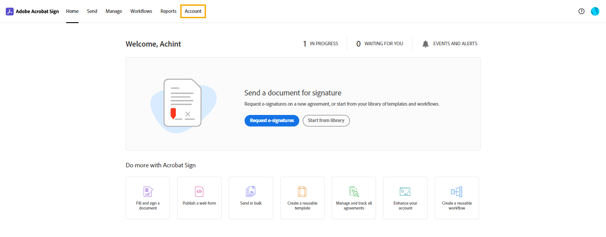
Task: Switch to the Manage tab
Action: point(114,12)
